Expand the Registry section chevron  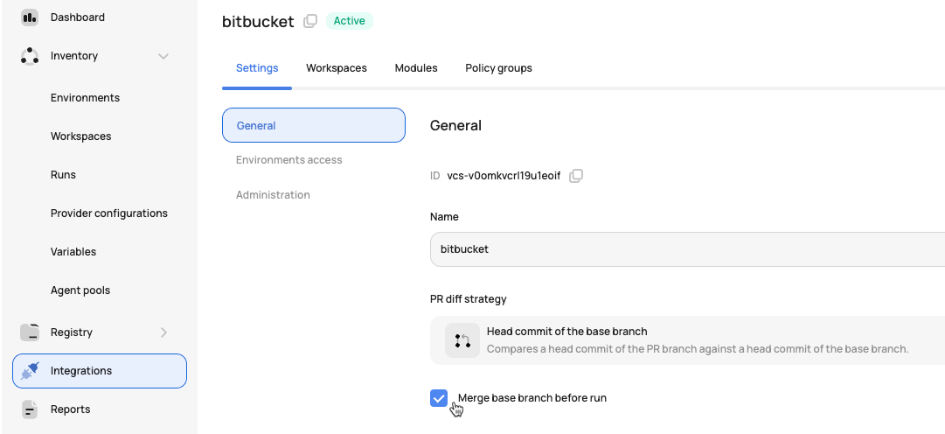coord(163,332)
